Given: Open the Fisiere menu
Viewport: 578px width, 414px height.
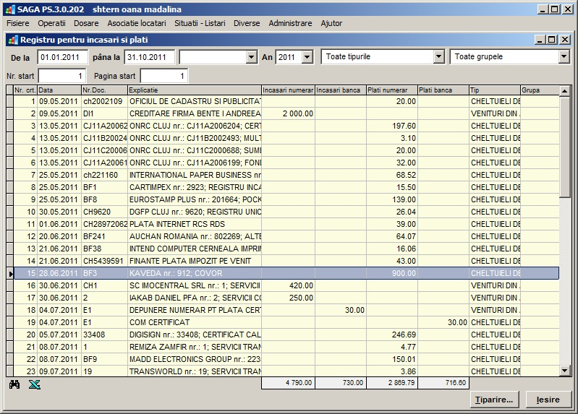Looking at the screenshot, I should coord(17,23).
